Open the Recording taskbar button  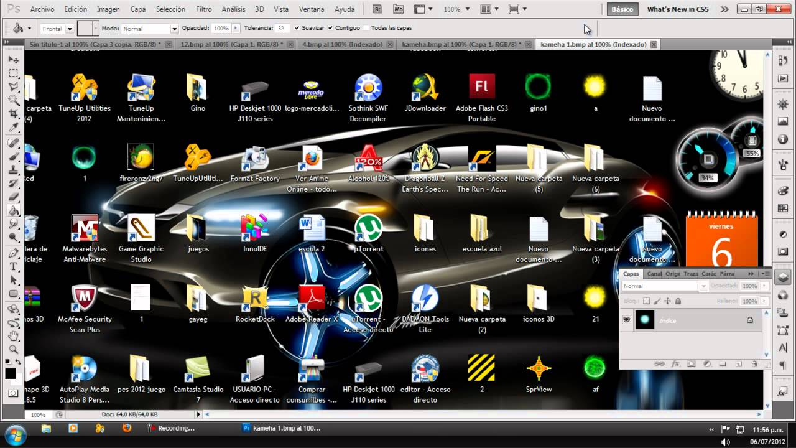coord(172,428)
